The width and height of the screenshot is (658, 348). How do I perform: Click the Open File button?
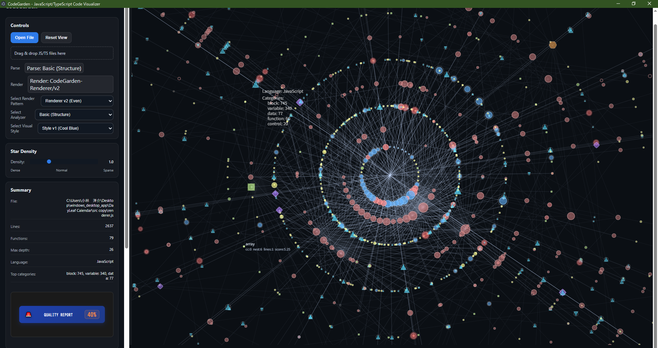click(x=24, y=37)
